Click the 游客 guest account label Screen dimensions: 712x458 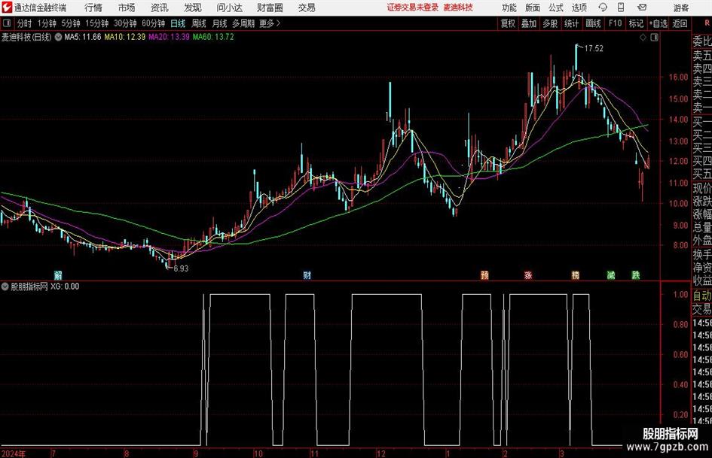(x=680, y=8)
